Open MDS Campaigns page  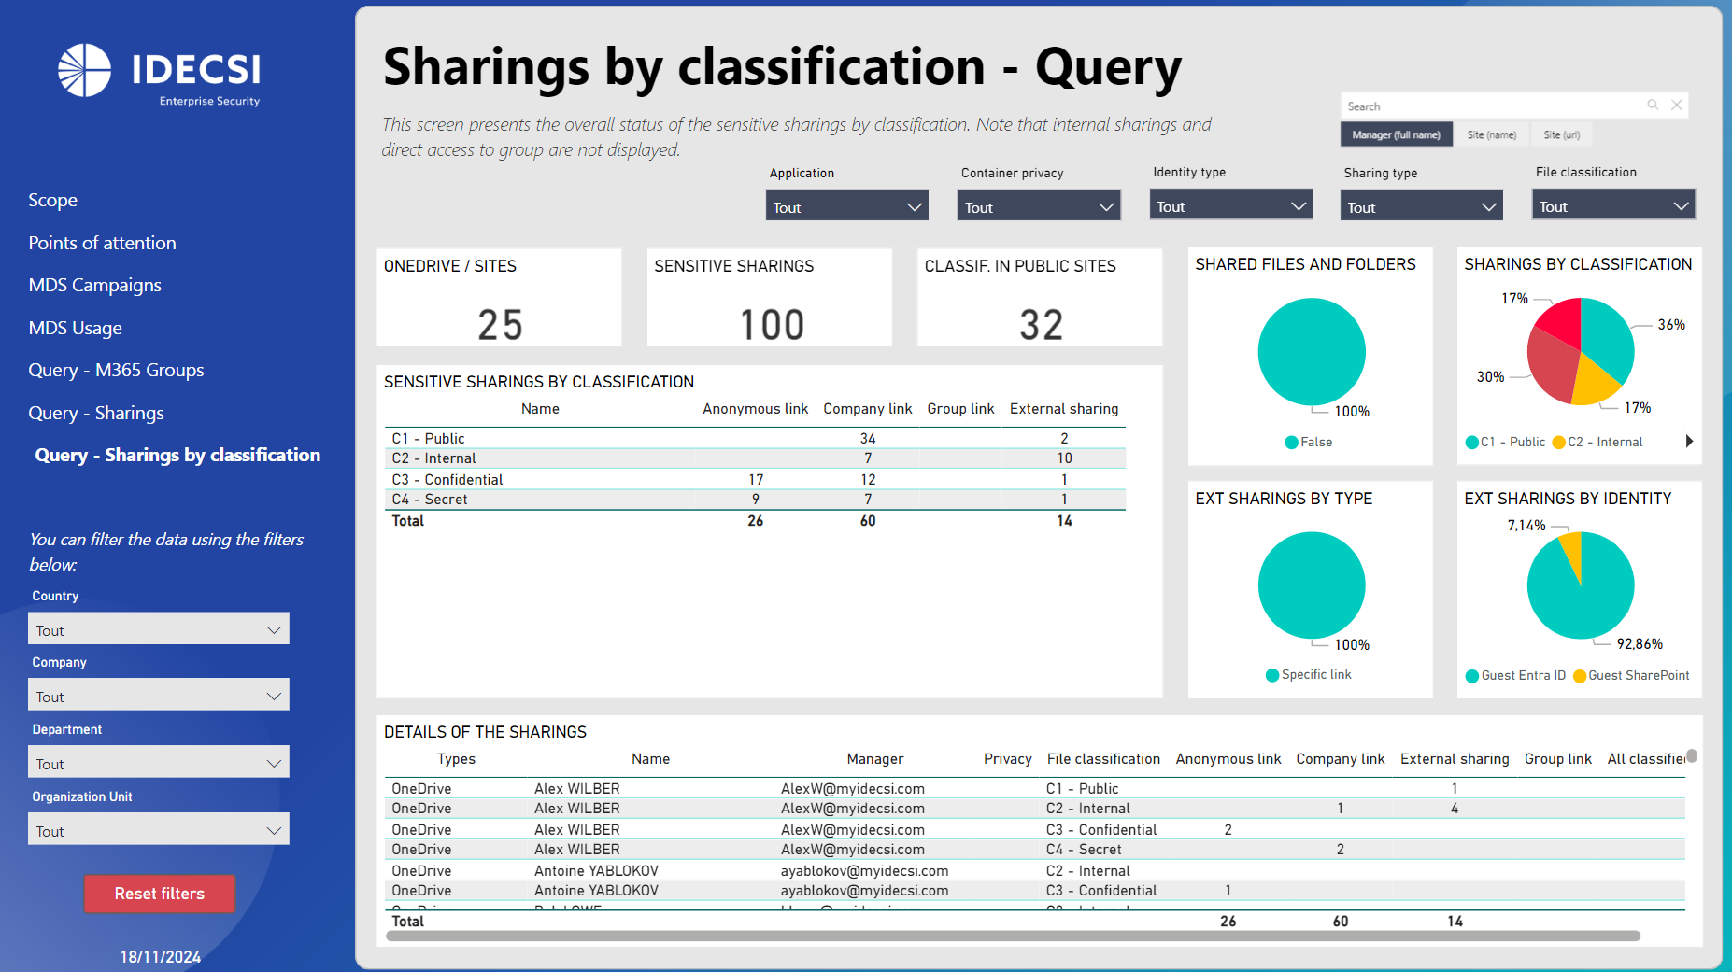[x=94, y=285]
